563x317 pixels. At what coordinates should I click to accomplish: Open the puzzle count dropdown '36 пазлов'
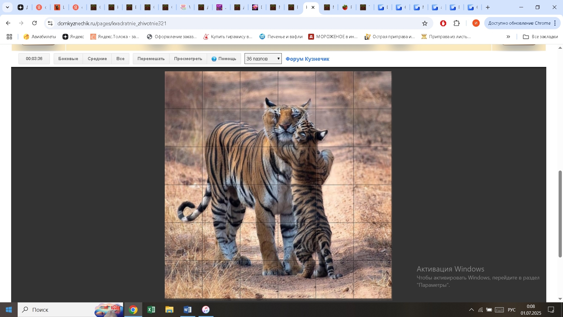(263, 59)
